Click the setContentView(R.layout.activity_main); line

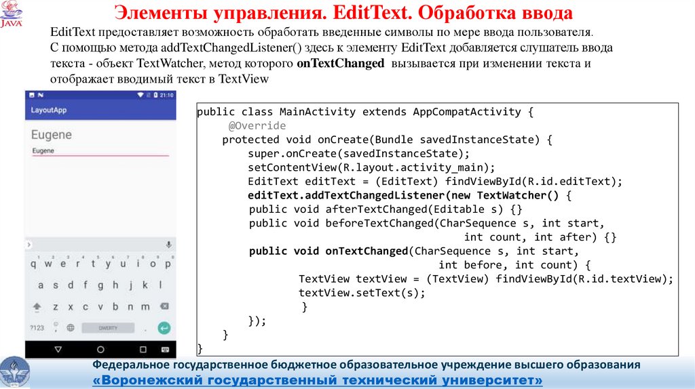pyautogui.click(x=371, y=167)
